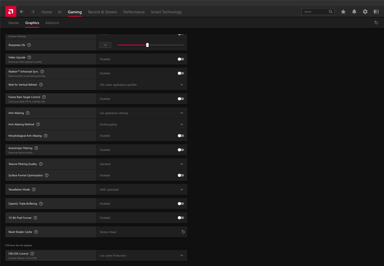Expand FSR OTA Control dropdown
Viewport: 384px width, 266px height.
coord(142,256)
